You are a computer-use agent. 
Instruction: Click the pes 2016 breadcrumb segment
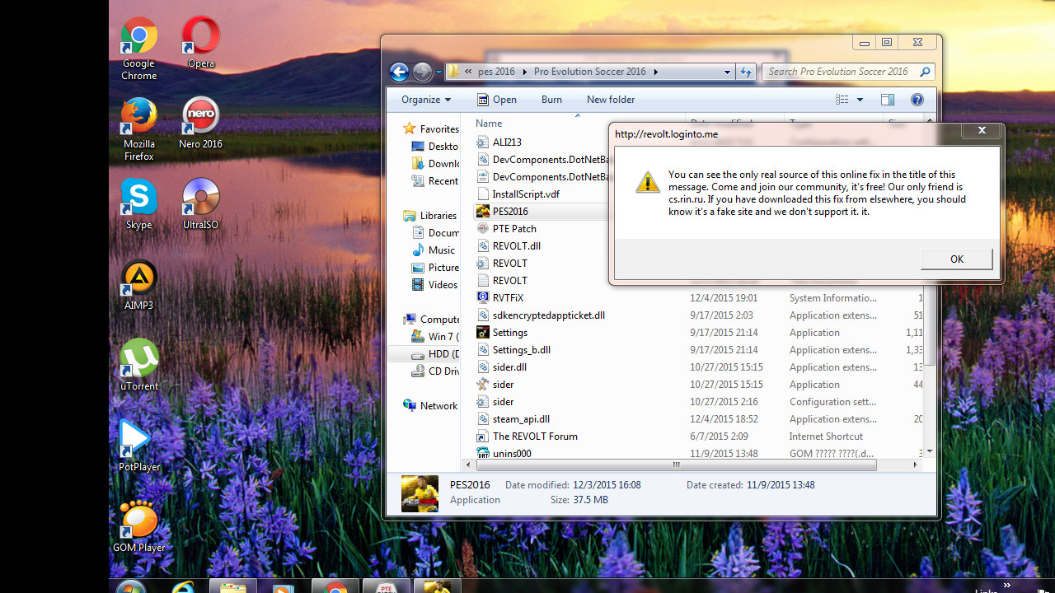click(496, 72)
